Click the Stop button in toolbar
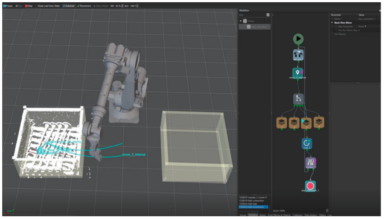 point(29,6)
